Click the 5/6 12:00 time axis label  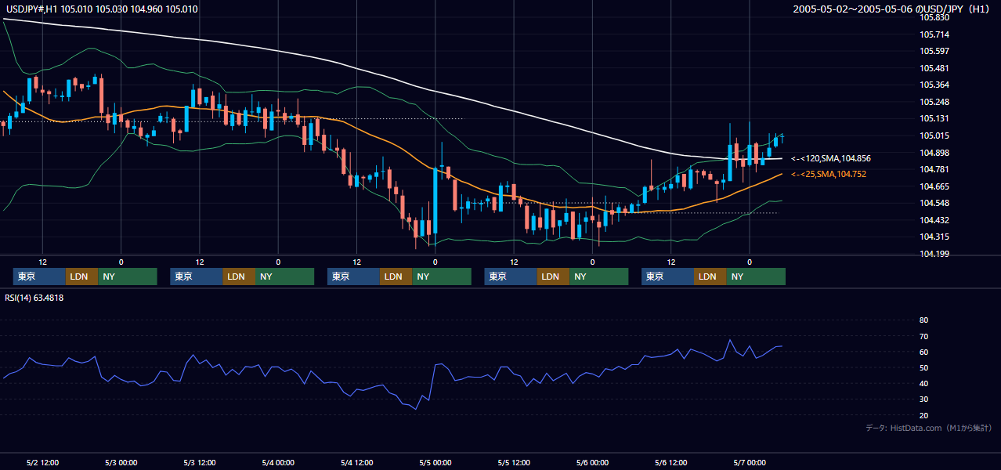point(671,462)
